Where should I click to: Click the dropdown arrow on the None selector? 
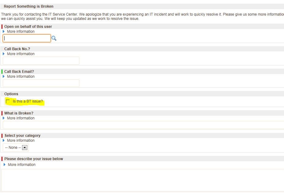point(25,147)
